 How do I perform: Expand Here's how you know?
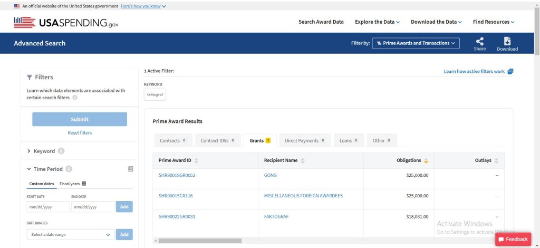pyautogui.click(x=143, y=6)
